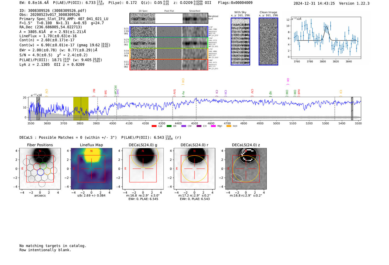Click the red SiIV line label
Viewport: 389px width, 265px height.
coord(174,92)
